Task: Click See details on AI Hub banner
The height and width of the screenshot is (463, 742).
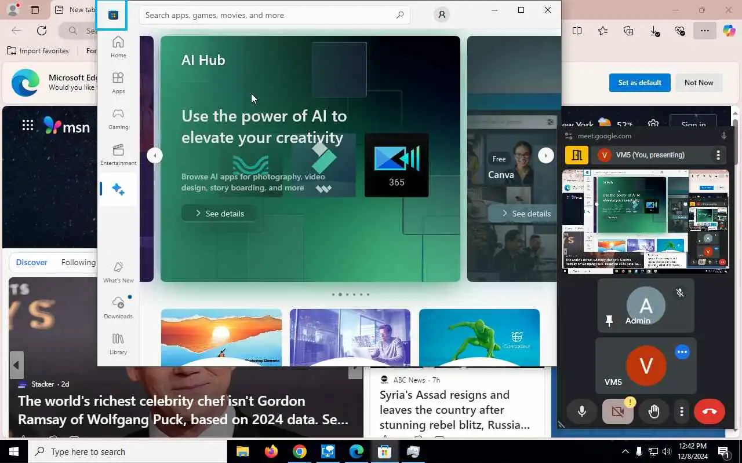Action: point(219,214)
